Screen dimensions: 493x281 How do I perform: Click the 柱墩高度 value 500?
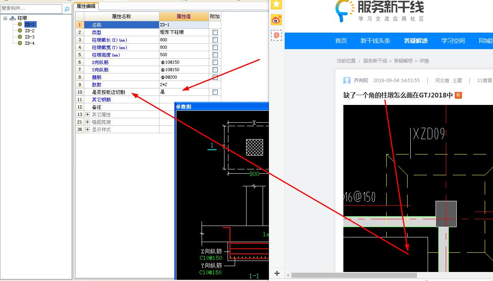point(184,55)
